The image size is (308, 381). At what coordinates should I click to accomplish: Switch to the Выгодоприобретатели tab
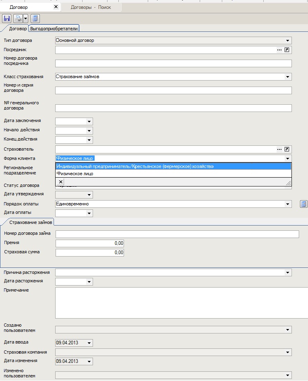(54, 29)
